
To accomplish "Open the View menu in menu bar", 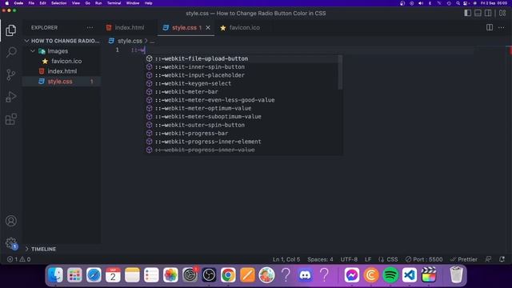I will [76, 3].
